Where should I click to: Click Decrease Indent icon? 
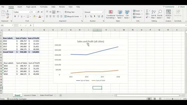58,16
